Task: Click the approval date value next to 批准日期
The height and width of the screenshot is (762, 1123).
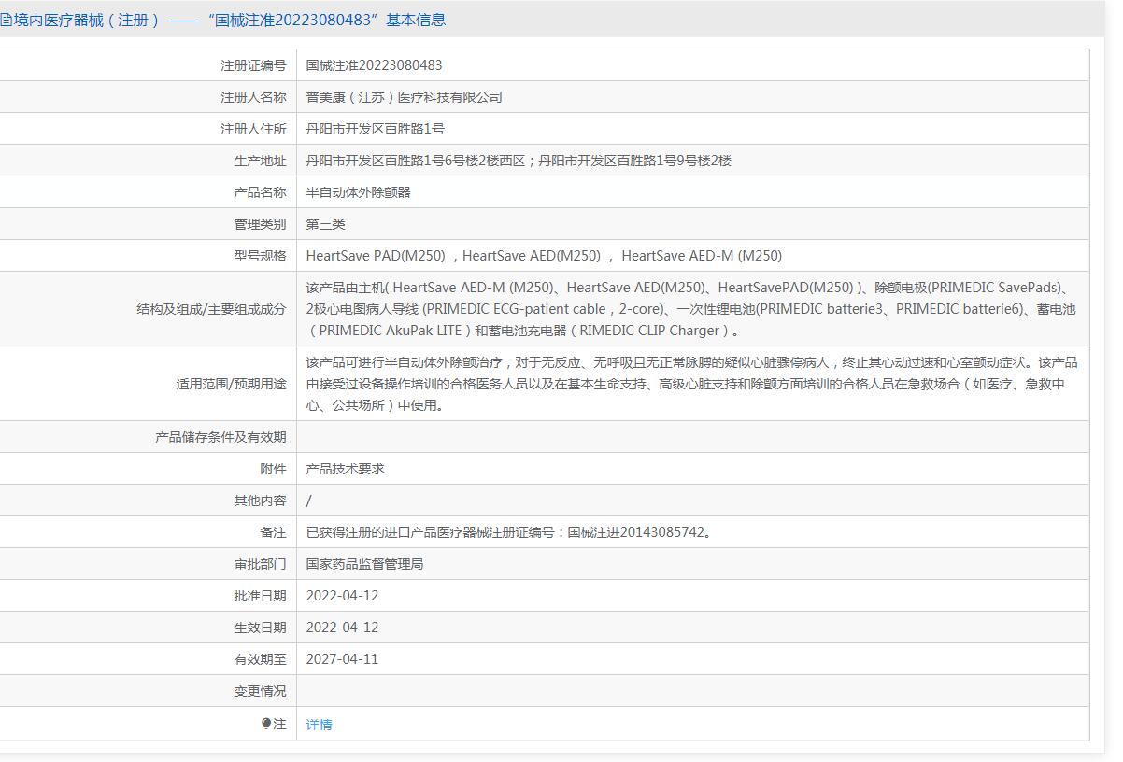Action: pos(342,596)
